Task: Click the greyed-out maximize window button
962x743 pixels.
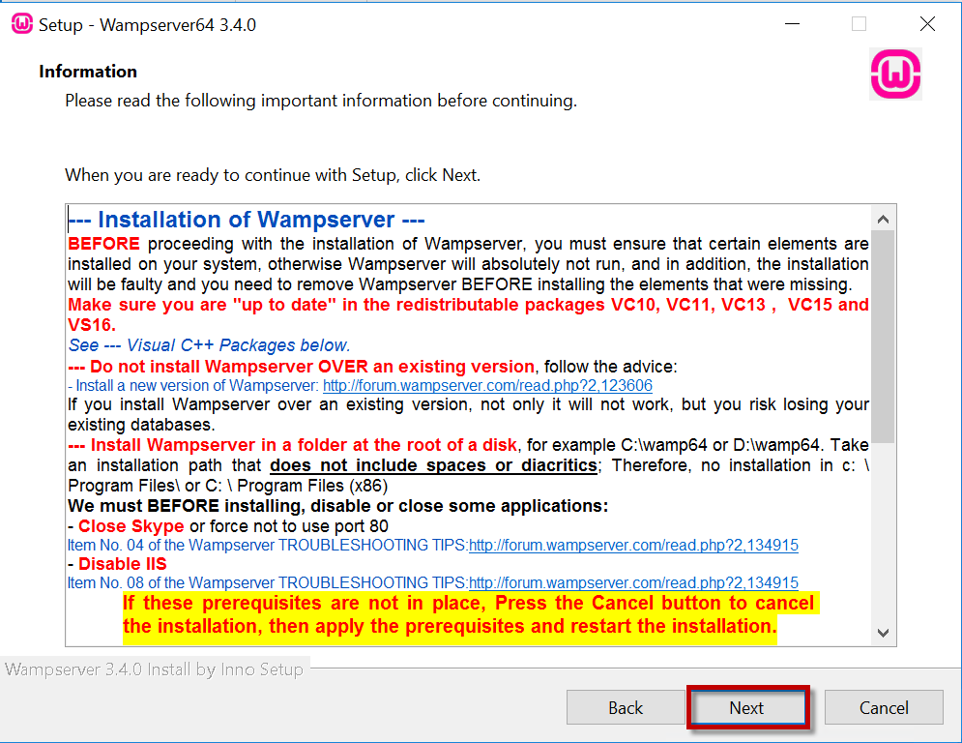Action: (x=859, y=24)
